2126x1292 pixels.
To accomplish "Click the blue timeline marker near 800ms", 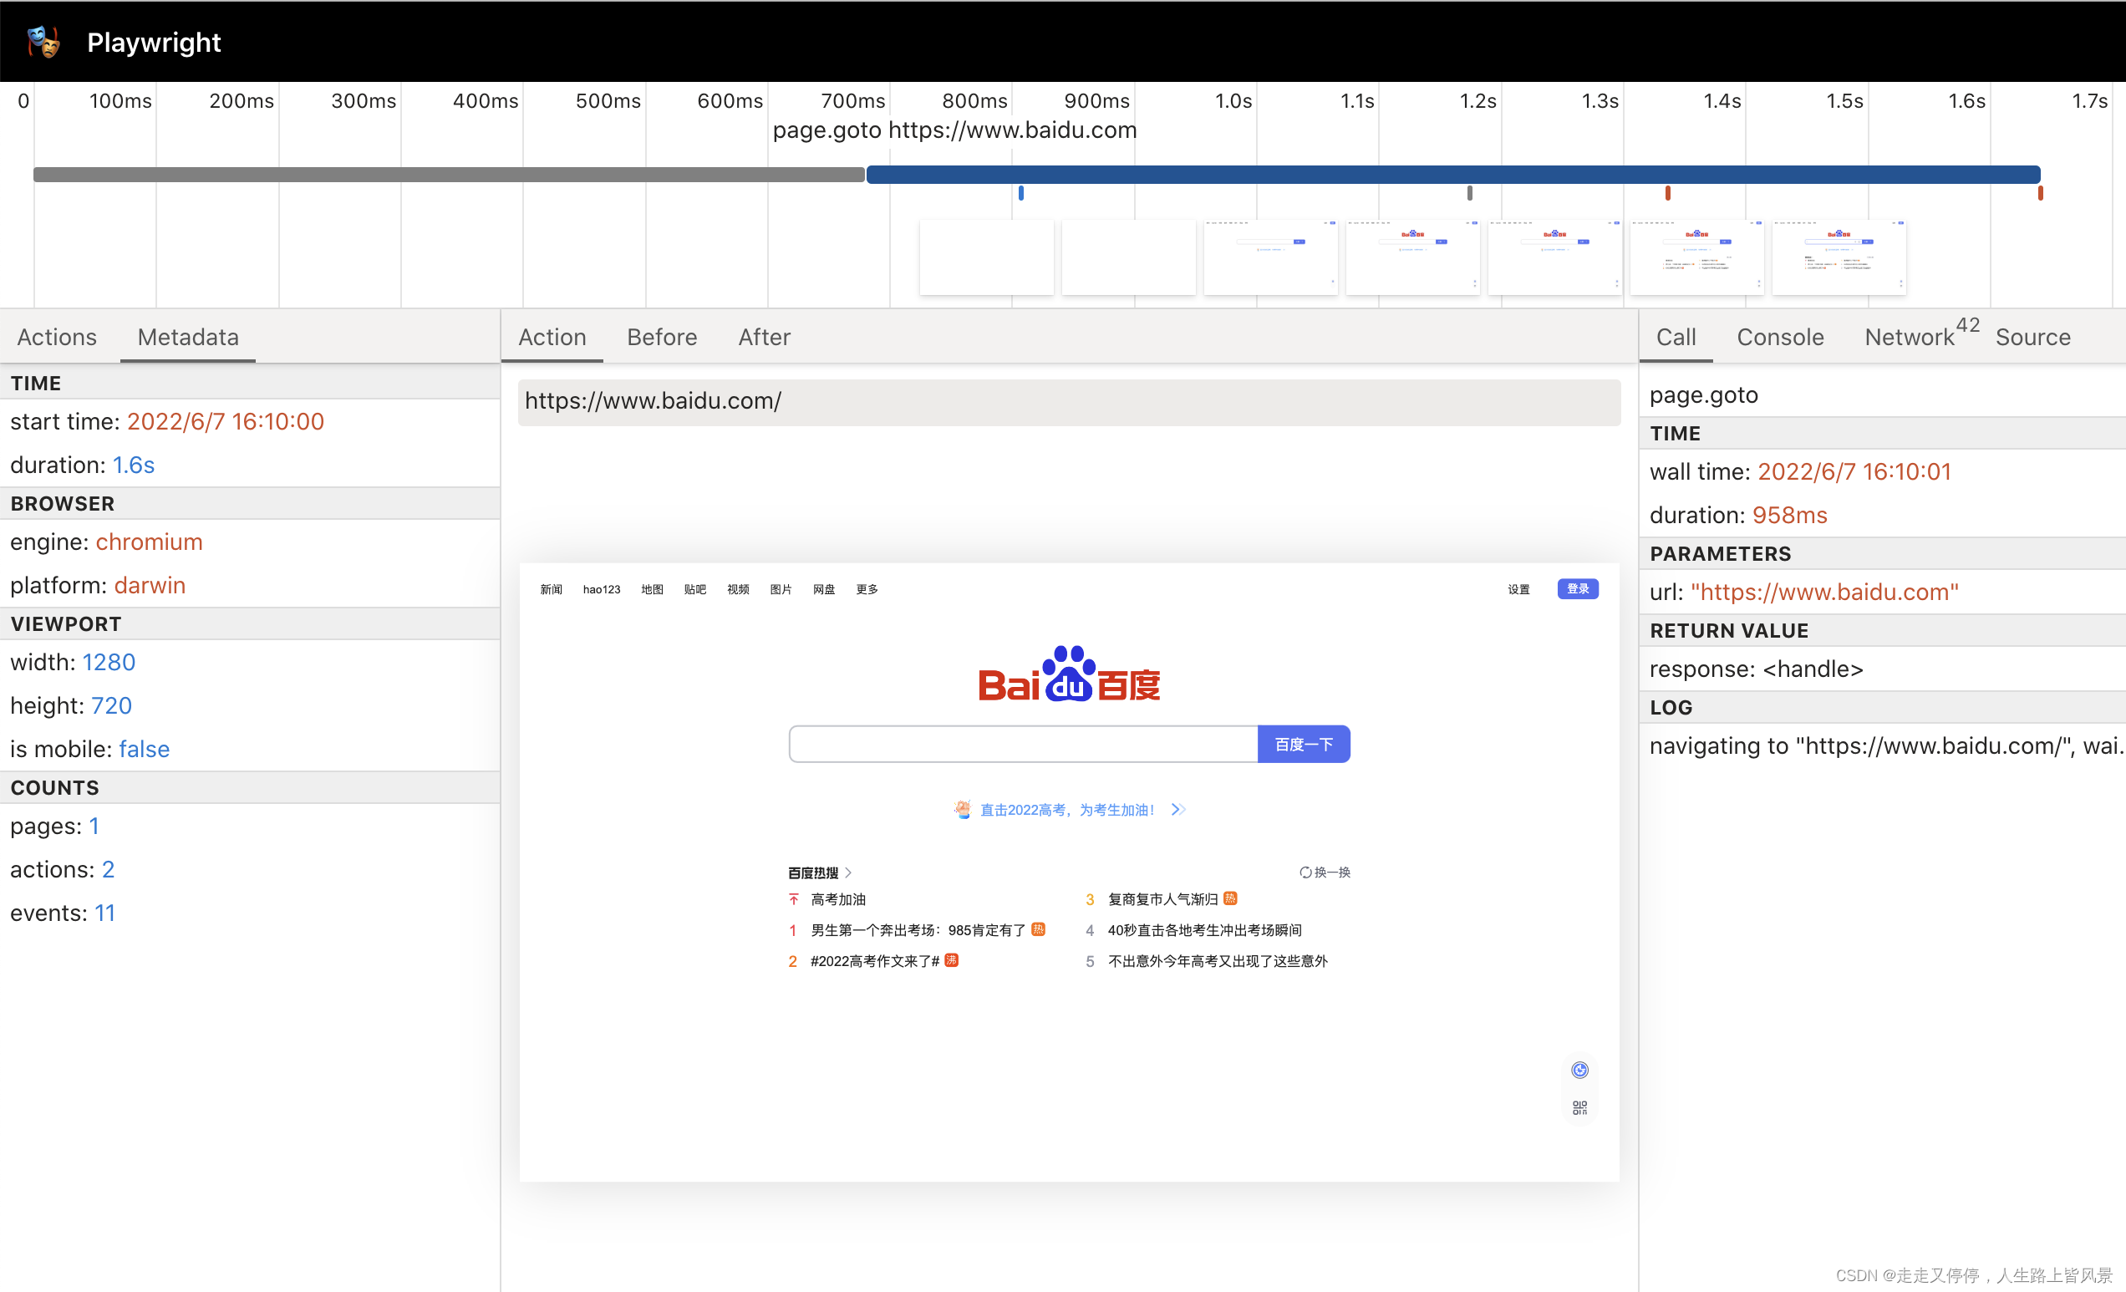I will (x=1020, y=193).
